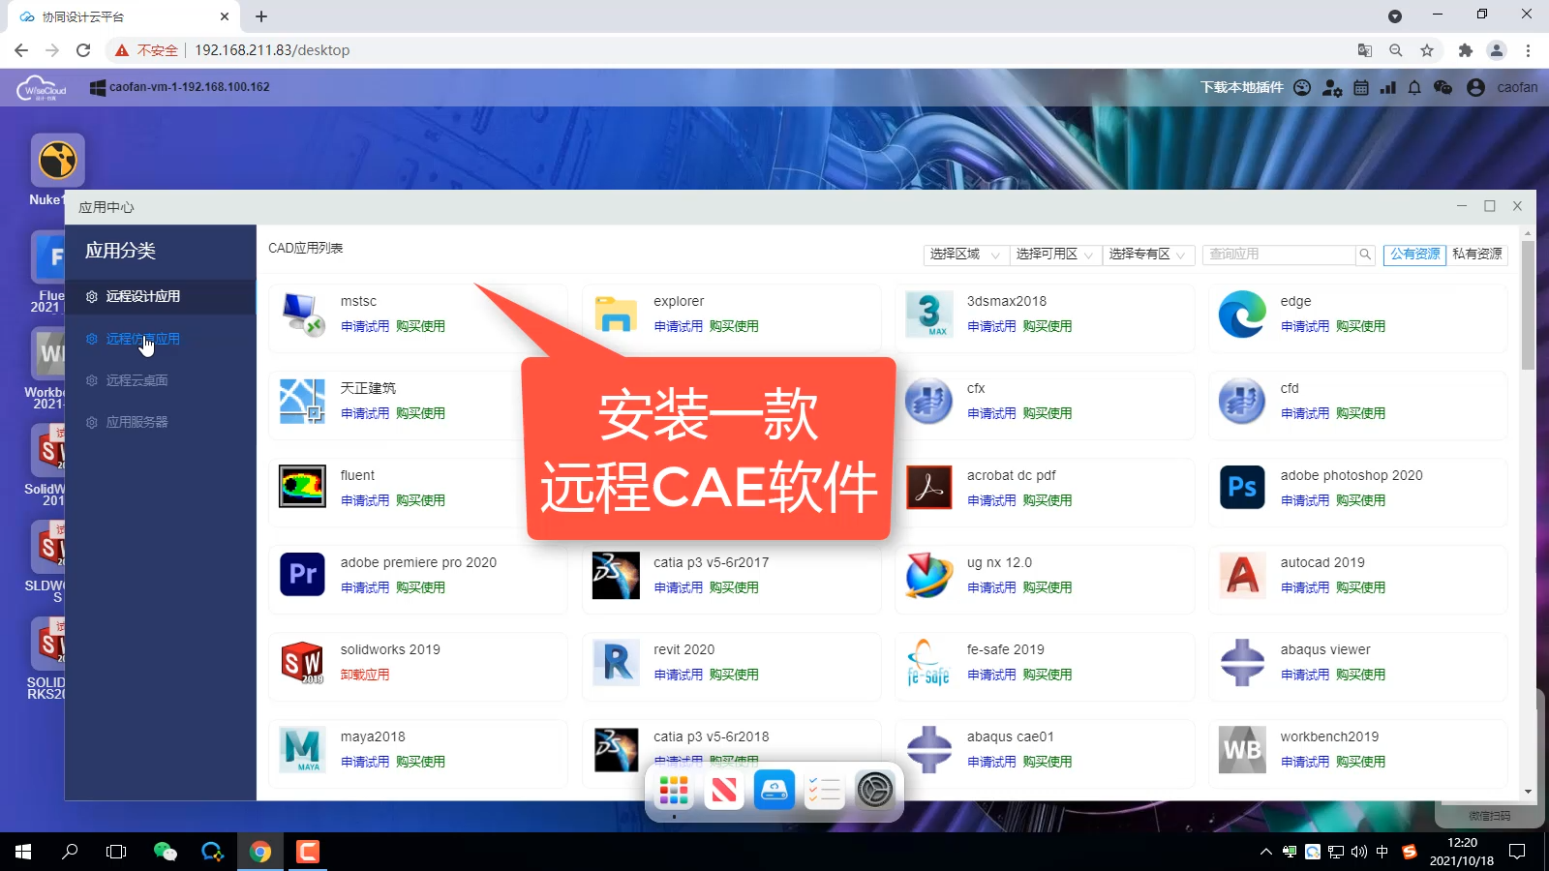
Task: Open the launchpad grid icon in dock
Action: pyautogui.click(x=674, y=792)
